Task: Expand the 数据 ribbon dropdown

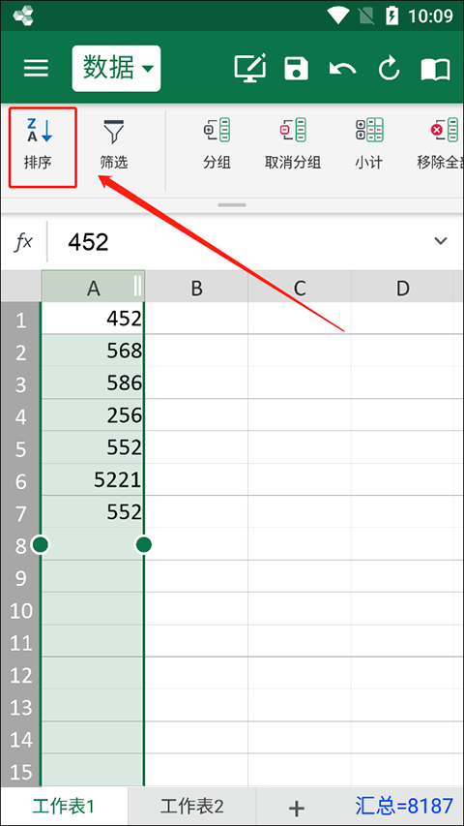Action: (116, 69)
